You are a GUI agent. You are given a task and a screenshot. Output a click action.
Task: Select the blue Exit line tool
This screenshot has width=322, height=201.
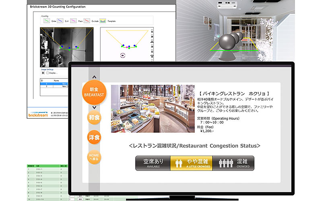60,21
